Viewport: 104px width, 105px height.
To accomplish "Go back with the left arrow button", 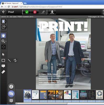I will click(3, 12).
